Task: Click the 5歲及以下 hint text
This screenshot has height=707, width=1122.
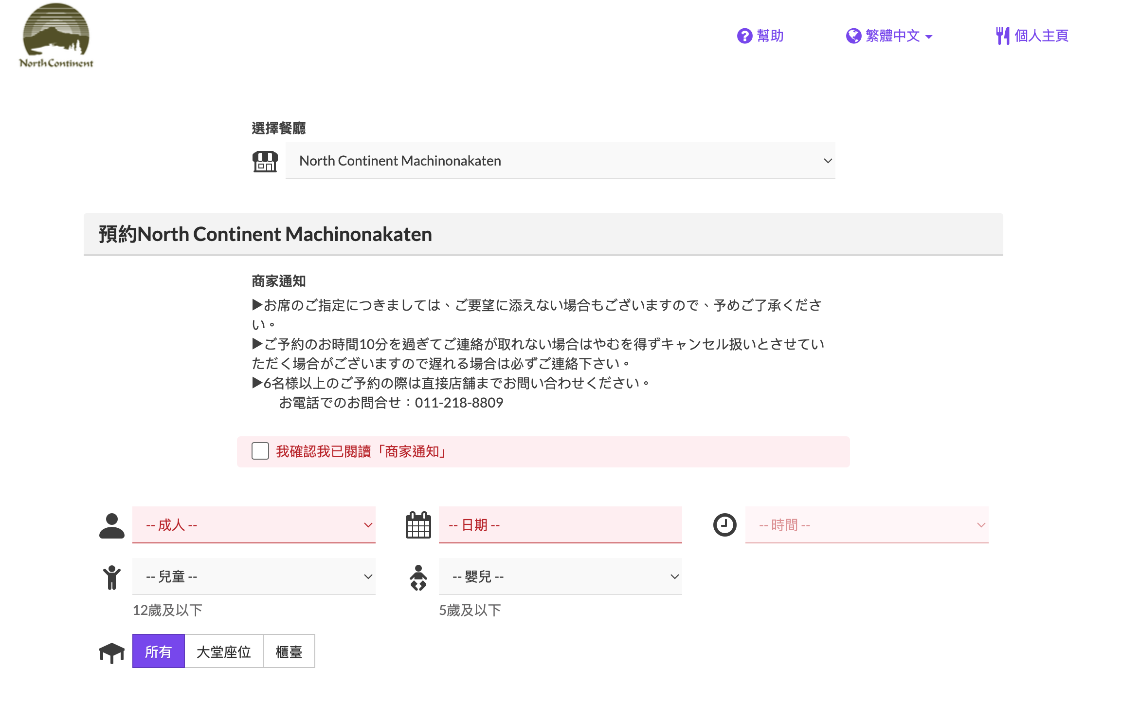Action: (470, 610)
